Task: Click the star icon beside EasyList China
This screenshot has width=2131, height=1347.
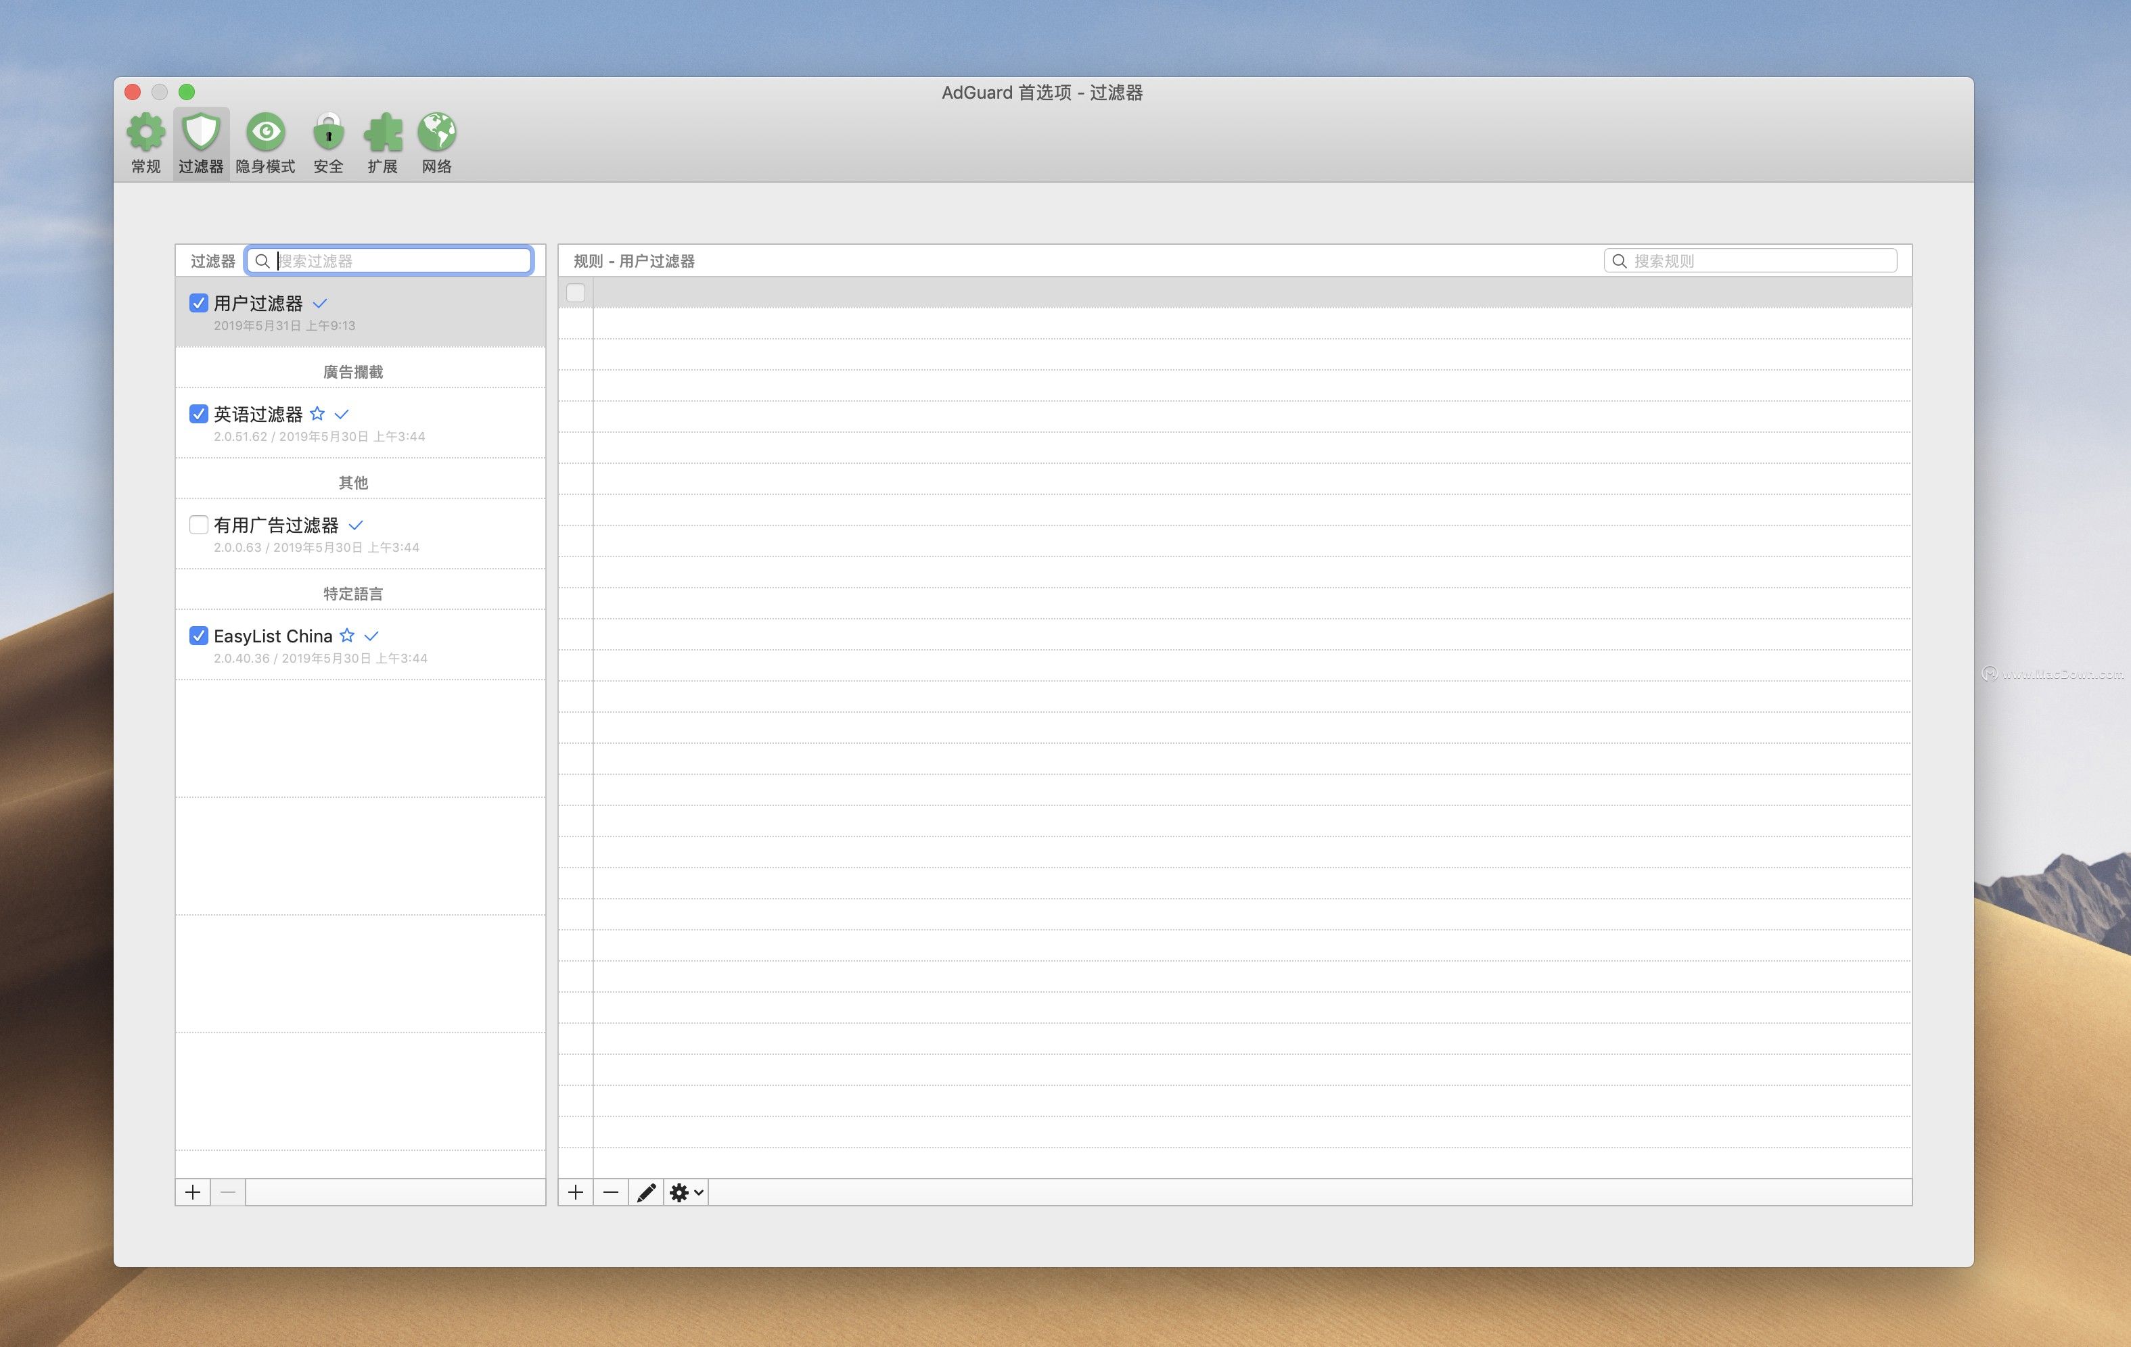Action: coord(348,636)
